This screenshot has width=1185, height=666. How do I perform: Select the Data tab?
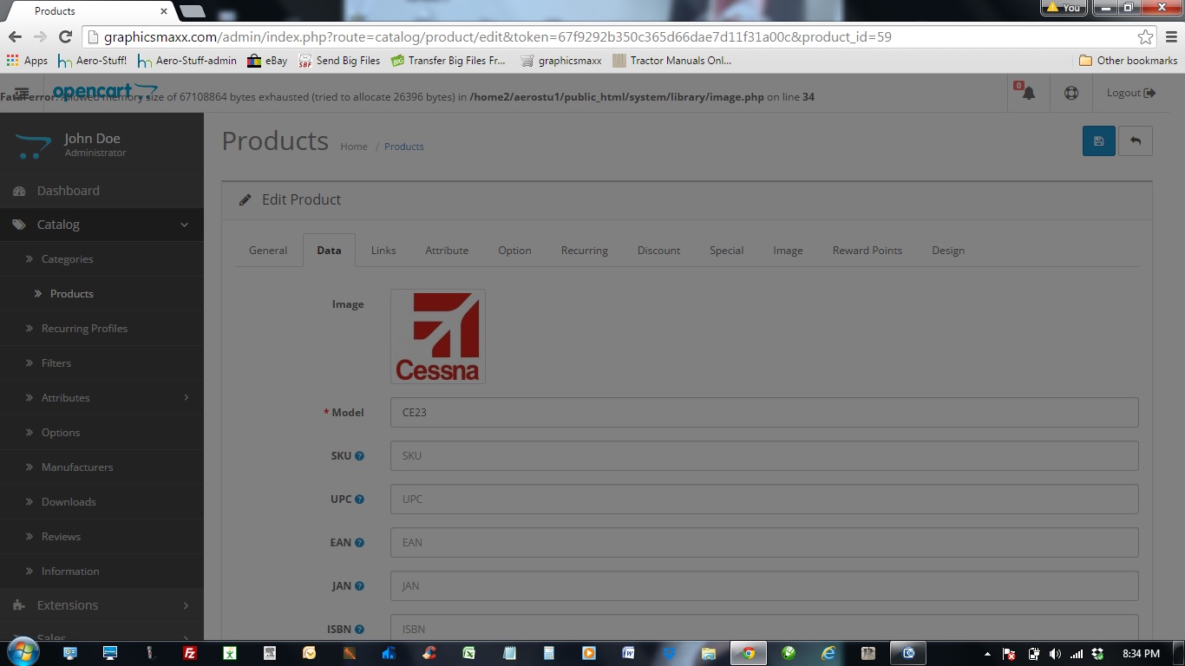click(x=329, y=250)
